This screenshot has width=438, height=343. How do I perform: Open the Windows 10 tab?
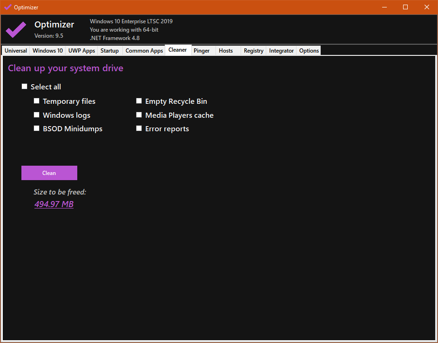[47, 51]
